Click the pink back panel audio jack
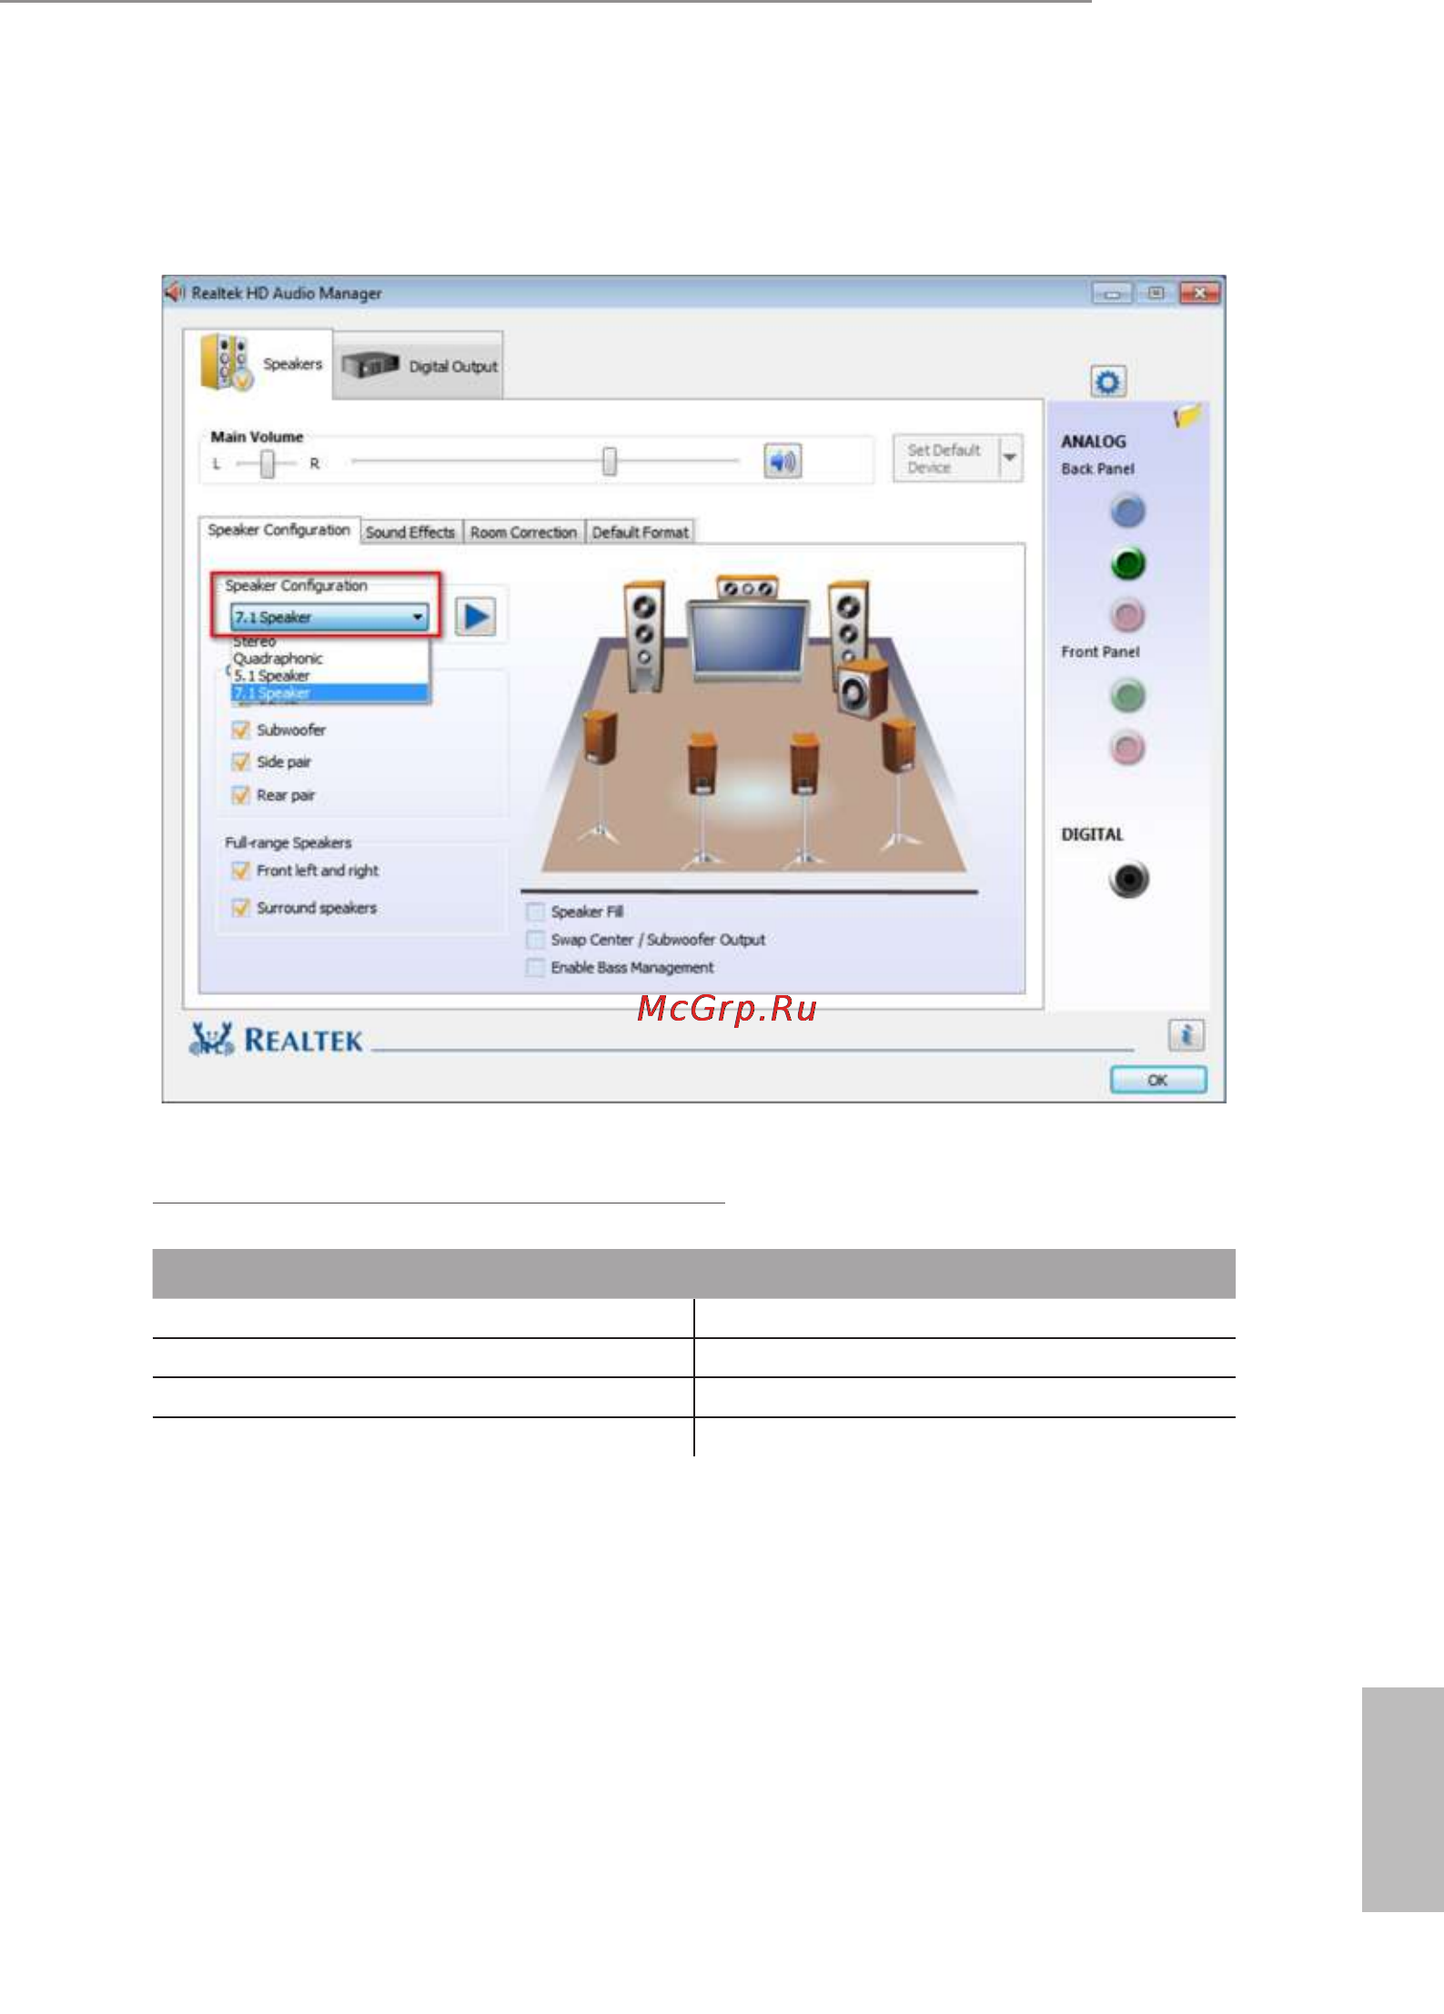 coord(1128,616)
